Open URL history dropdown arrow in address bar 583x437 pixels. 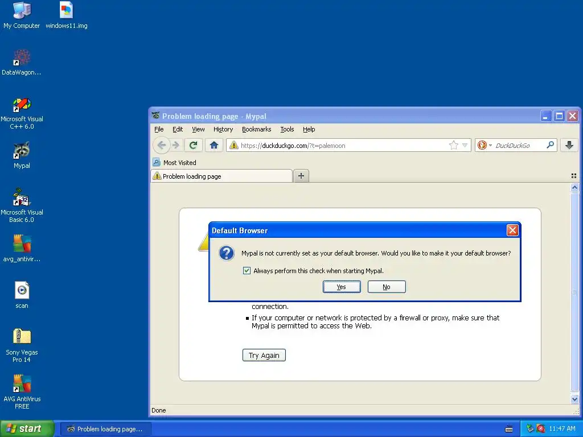pos(465,145)
